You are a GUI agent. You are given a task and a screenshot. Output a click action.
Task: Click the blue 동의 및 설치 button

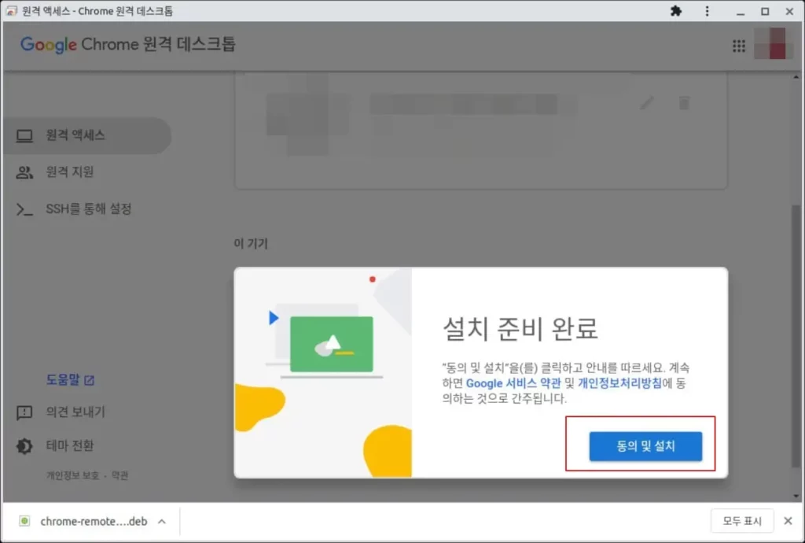645,446
